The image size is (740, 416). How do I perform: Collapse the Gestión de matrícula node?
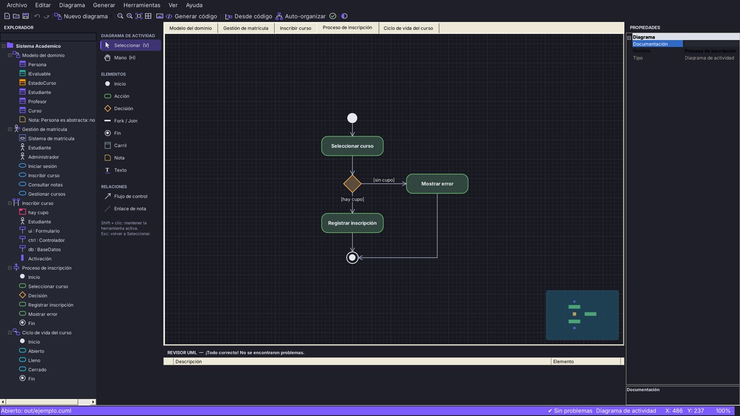click(x=10, y=130)
